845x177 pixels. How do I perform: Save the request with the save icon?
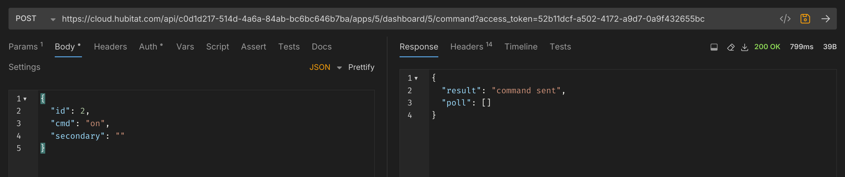[805, 19]
